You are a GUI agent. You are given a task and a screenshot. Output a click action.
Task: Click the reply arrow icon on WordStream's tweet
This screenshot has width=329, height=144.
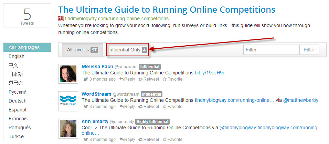pyautogui.click(x=121, y=107)
